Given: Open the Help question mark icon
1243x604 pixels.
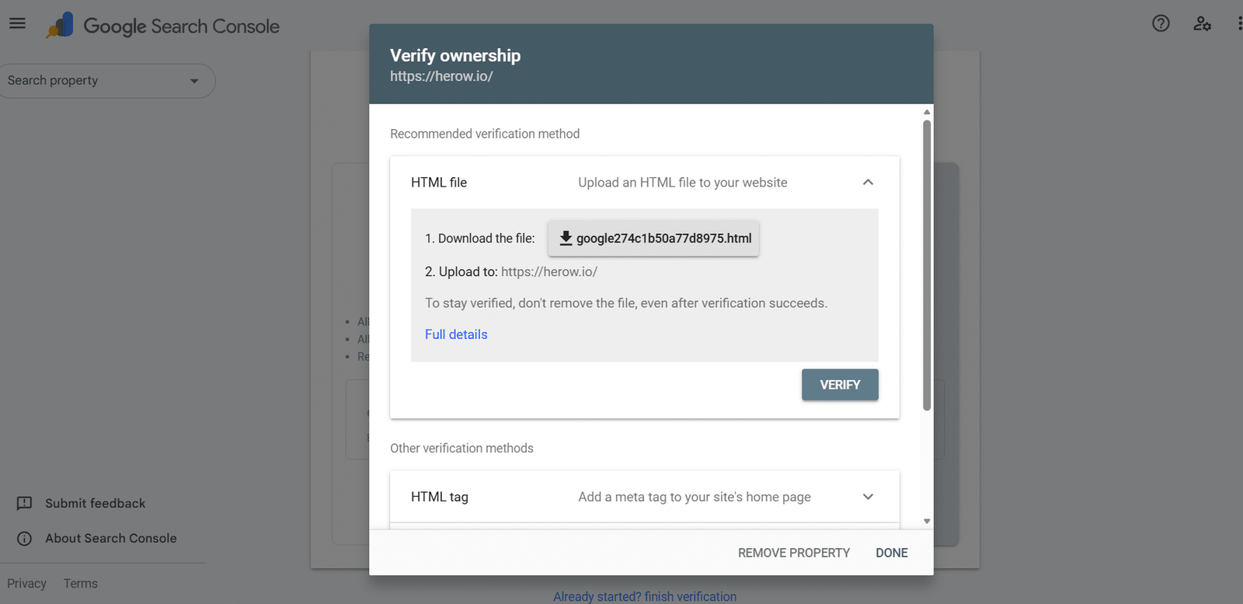Looking at the screenshot, I should [x=1161, y=23].
